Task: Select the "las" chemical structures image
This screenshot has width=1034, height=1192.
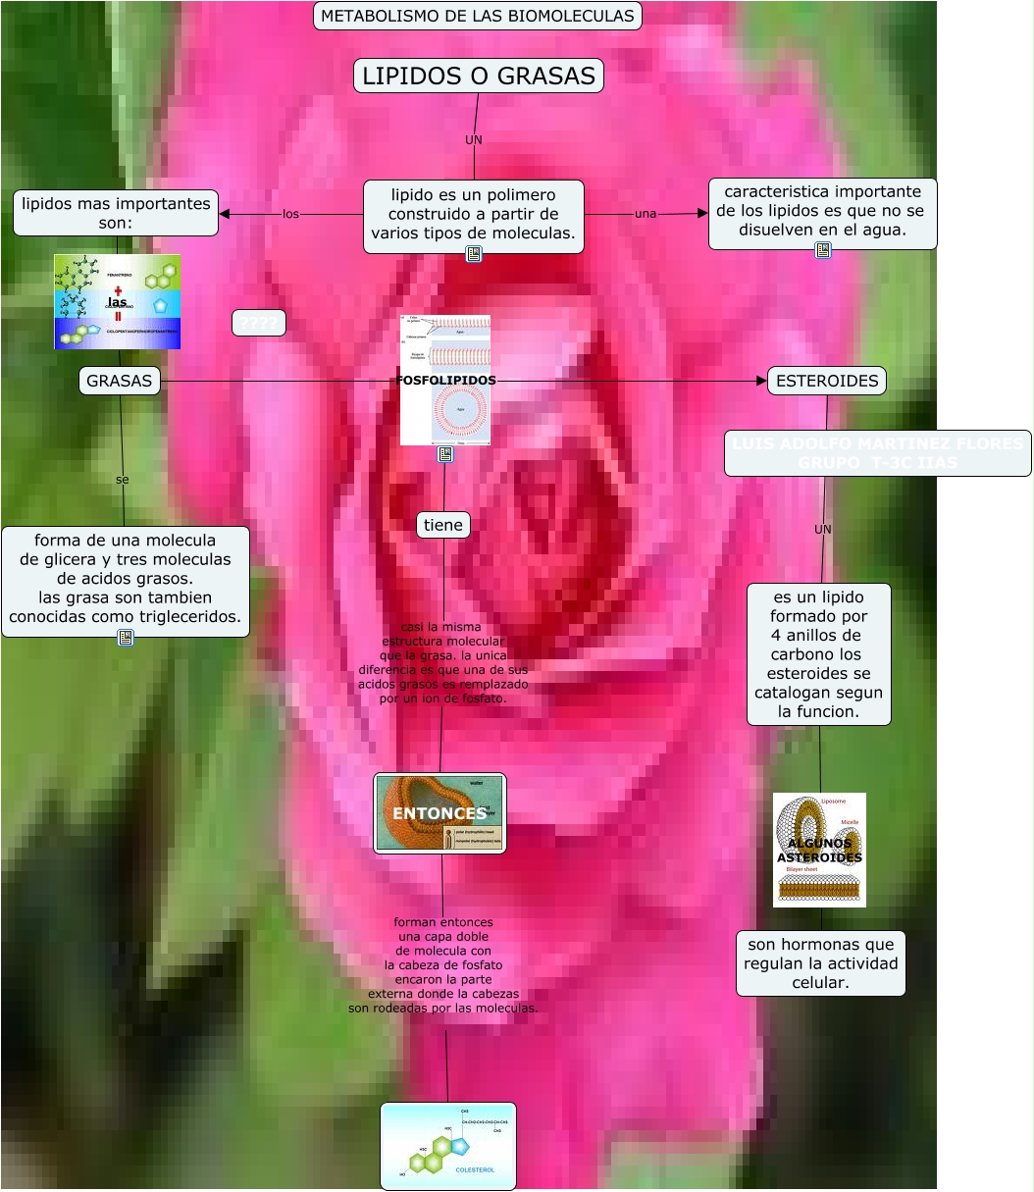Action: pyautogui.click(x=118, y=301)
